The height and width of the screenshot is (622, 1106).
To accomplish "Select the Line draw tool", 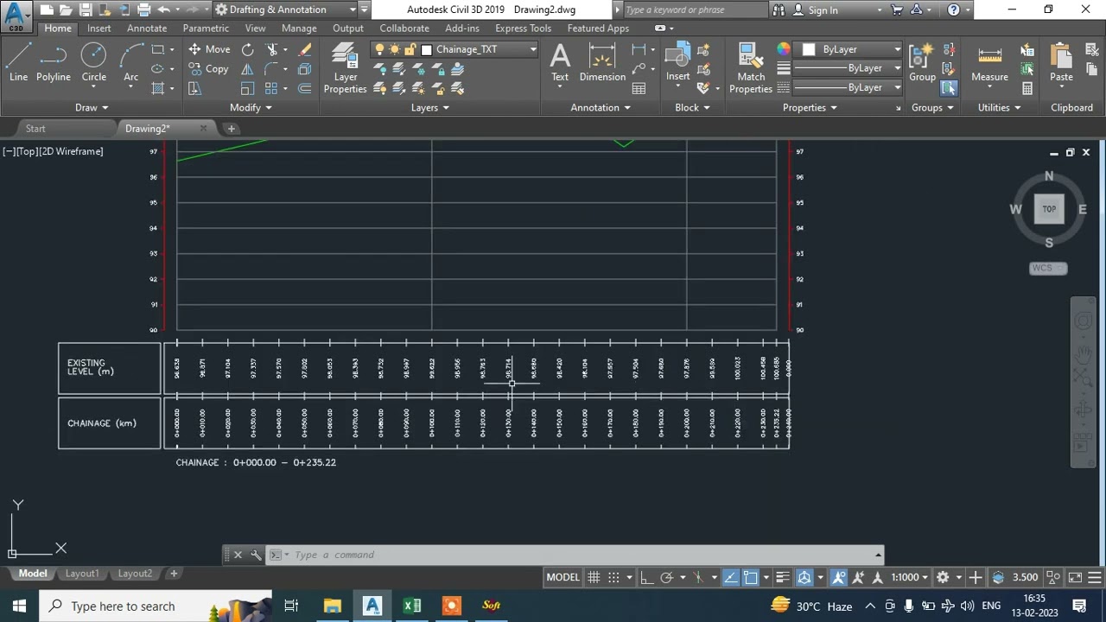I will [x=18, y=63].
